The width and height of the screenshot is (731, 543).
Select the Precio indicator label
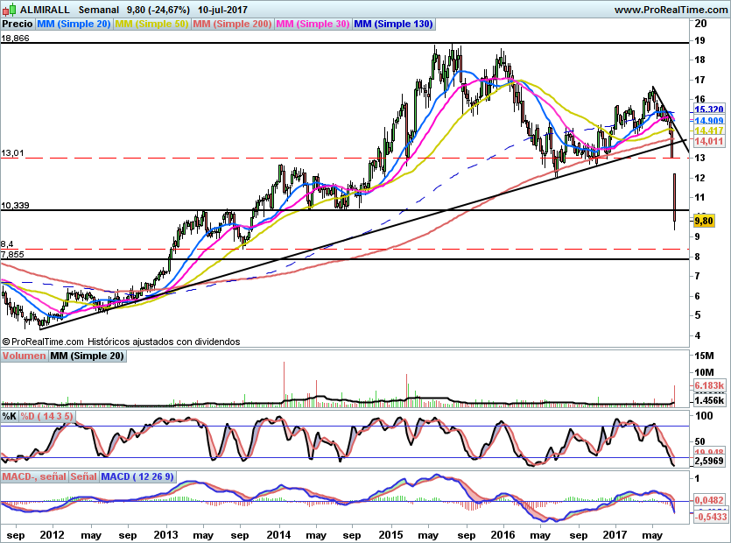coord(18,25)
